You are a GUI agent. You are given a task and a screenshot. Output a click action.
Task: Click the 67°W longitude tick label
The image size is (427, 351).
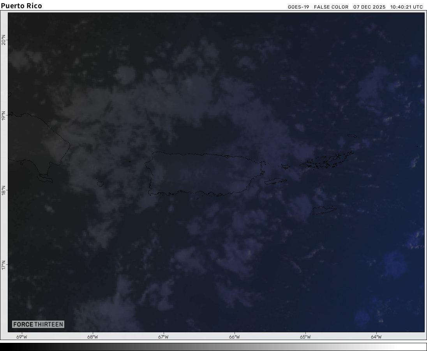point(163,337)
